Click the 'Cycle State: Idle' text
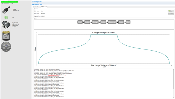 tap(38, 11)
